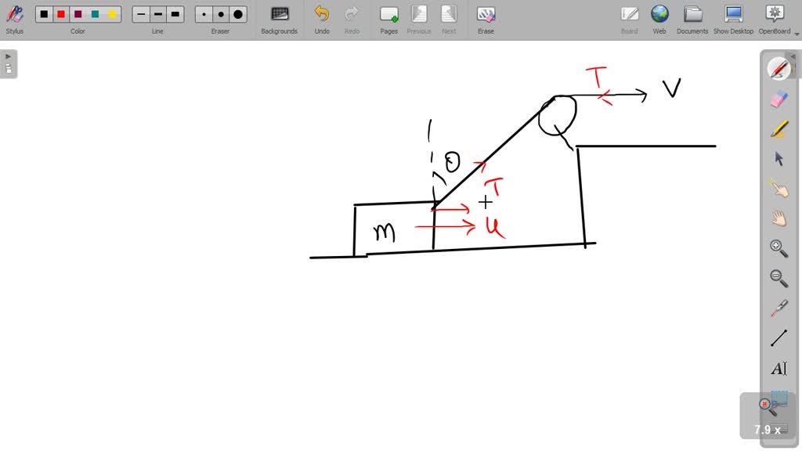Pick the arrow Selector tool
This screenshot has width=802, height=451.
tap(779, 158)
